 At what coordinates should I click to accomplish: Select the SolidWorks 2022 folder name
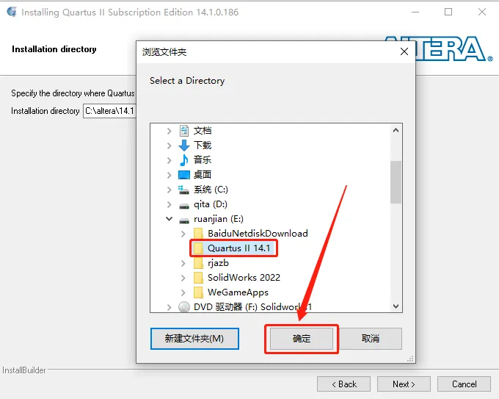point(244,278)
